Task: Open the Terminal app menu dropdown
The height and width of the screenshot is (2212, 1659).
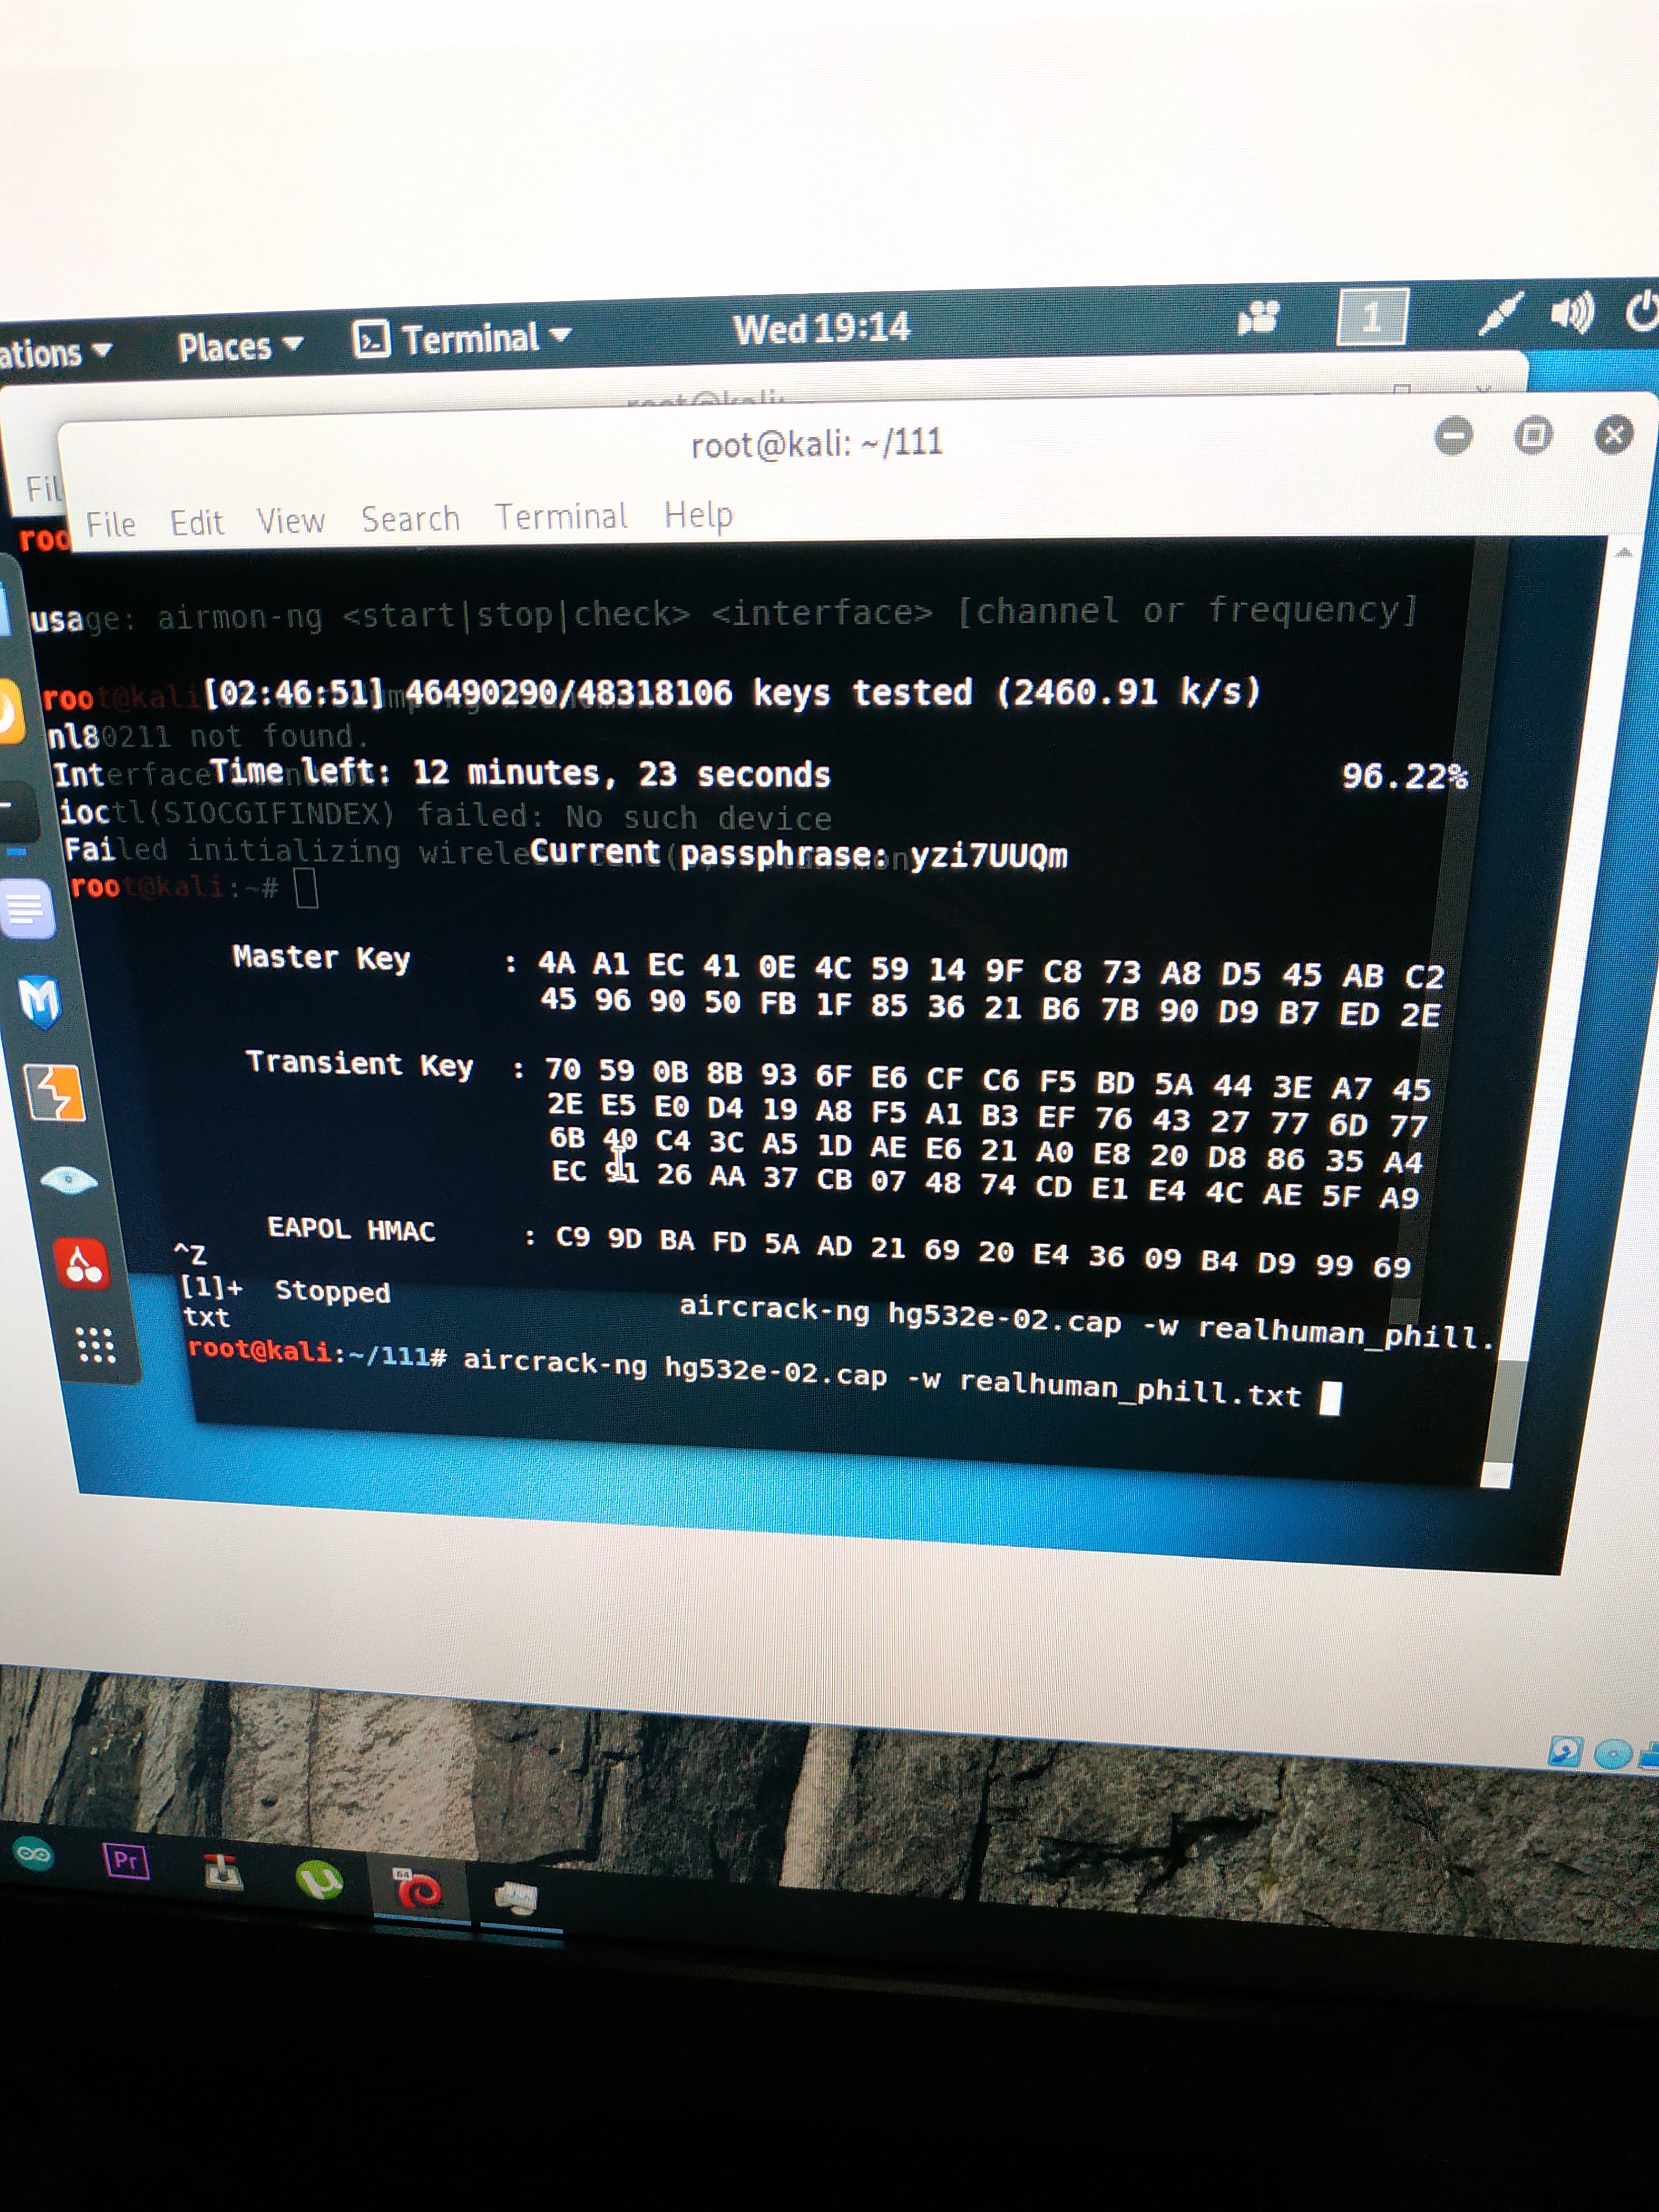Action: (464, 339)
